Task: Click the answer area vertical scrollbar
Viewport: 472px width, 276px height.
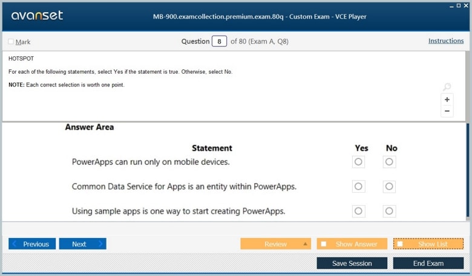Action: 468,170
